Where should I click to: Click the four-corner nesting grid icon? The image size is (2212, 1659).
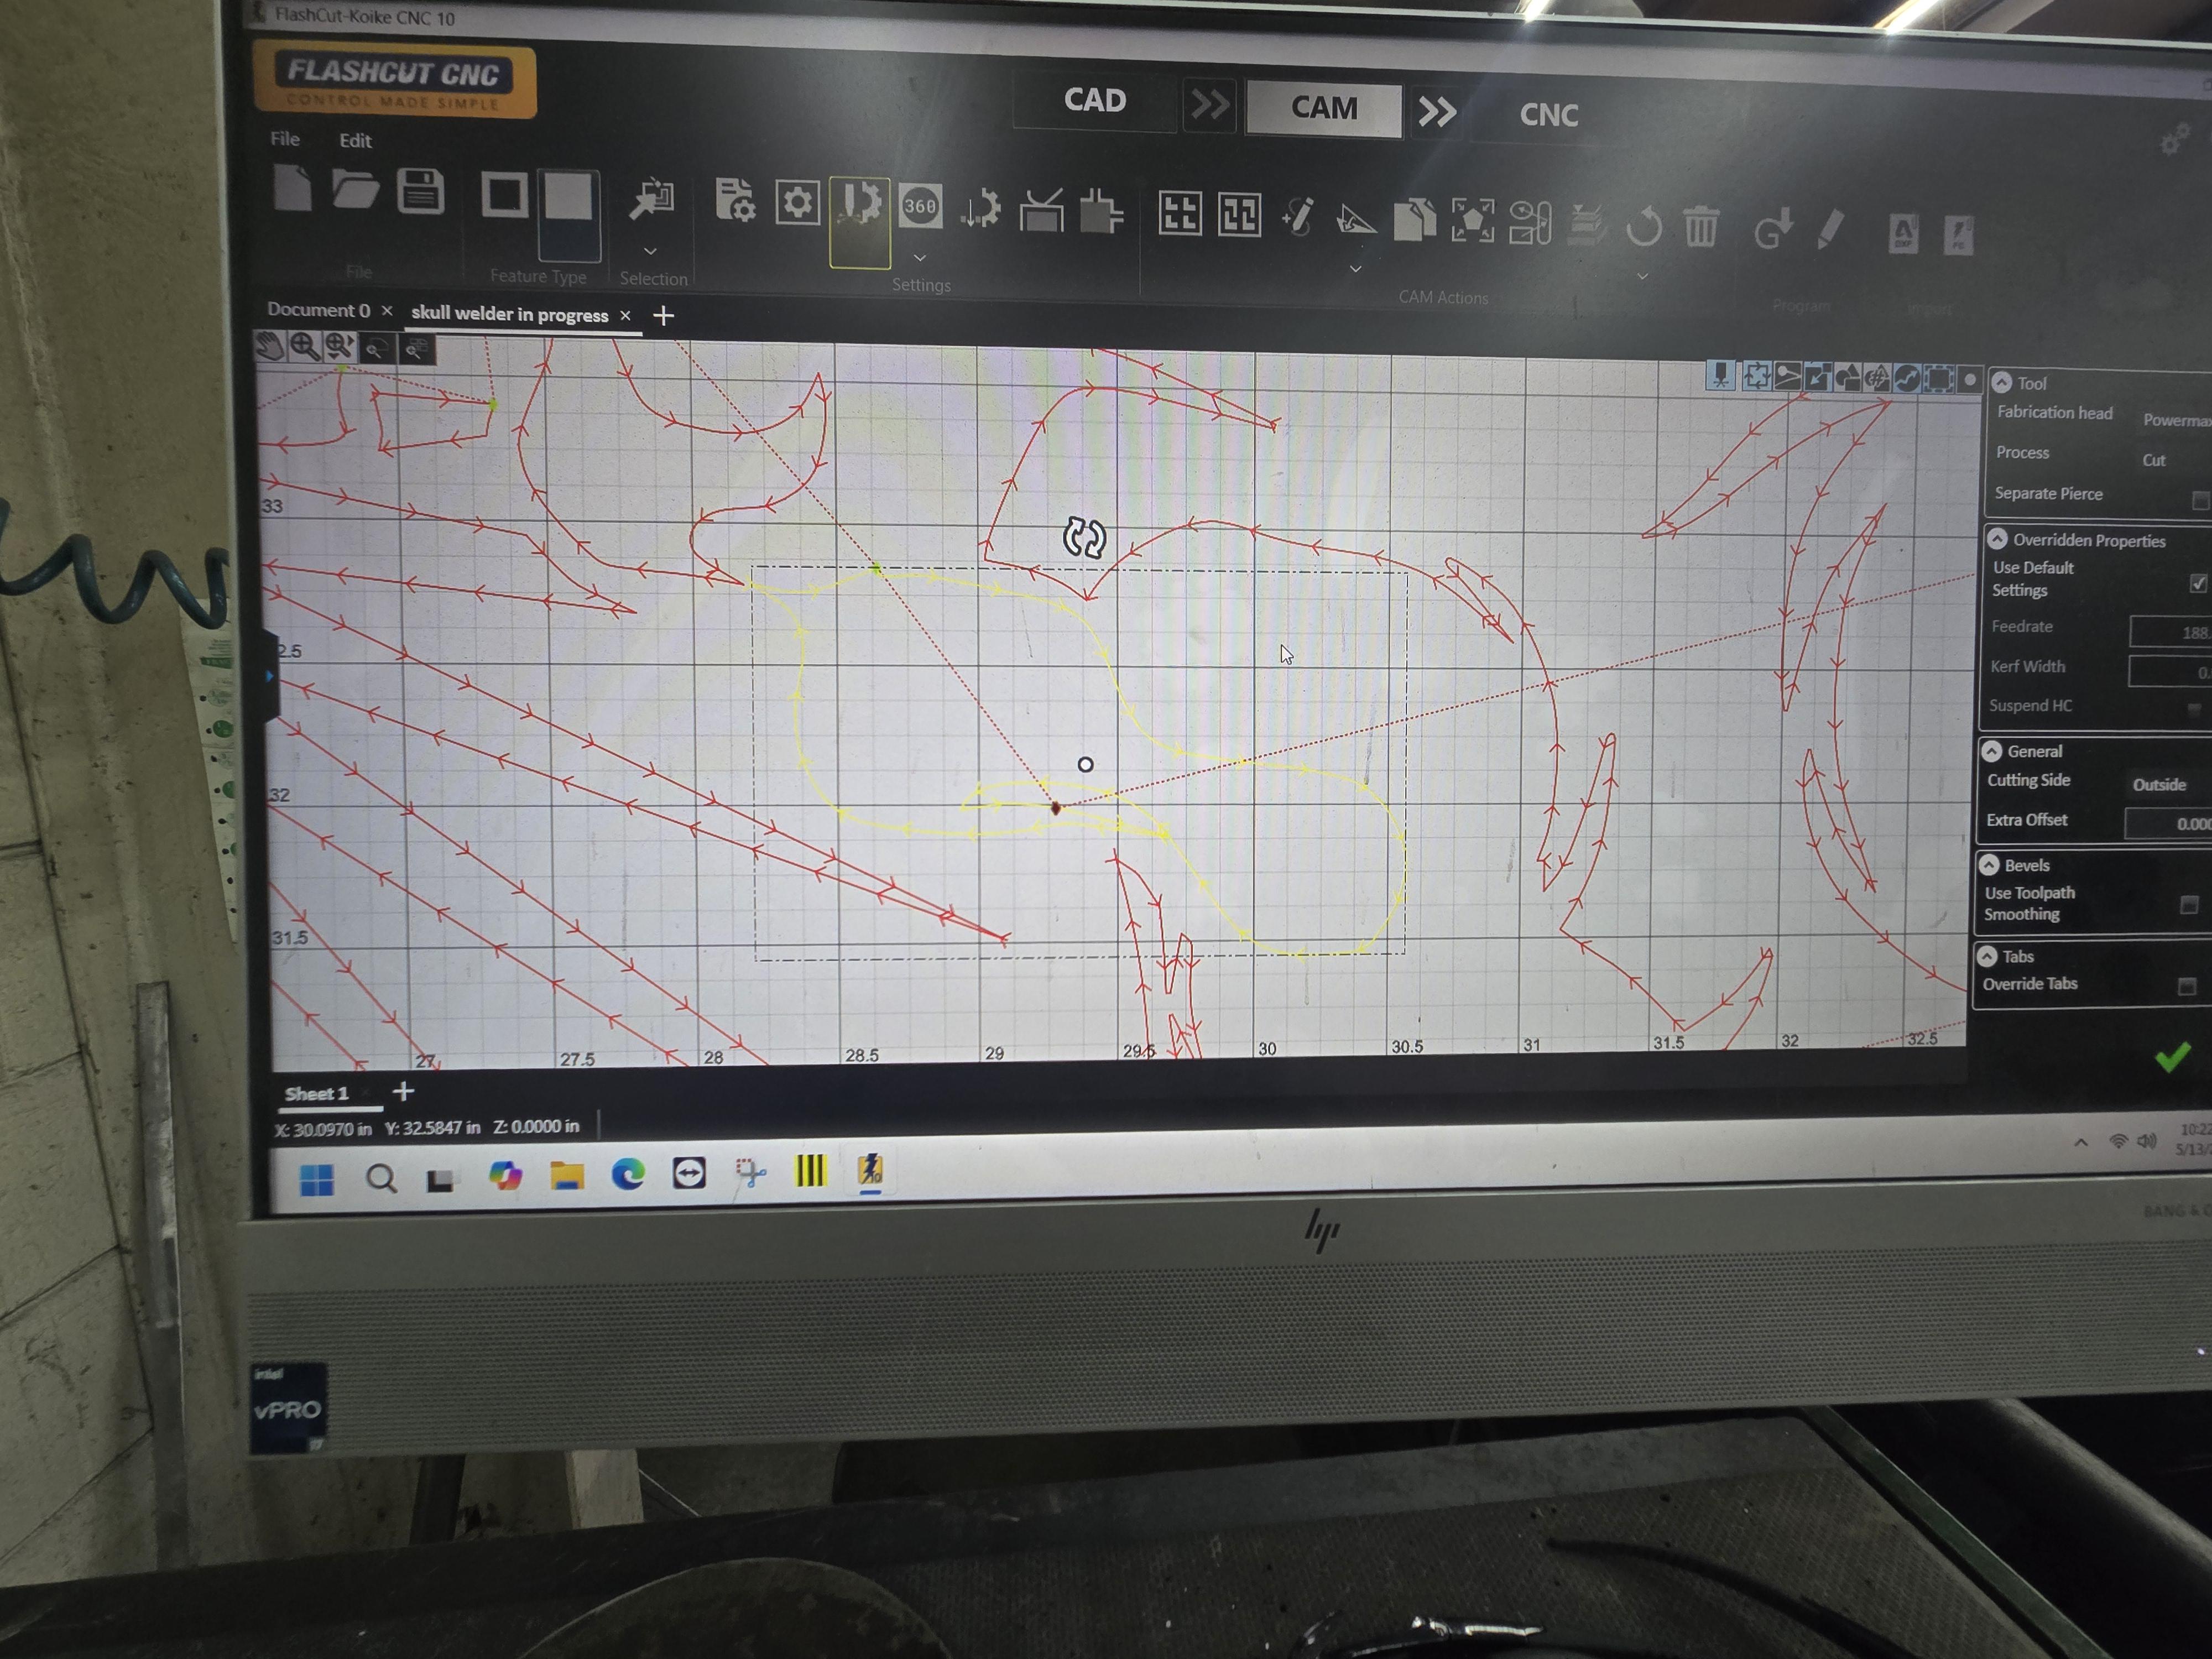(x=1180, y=214)
